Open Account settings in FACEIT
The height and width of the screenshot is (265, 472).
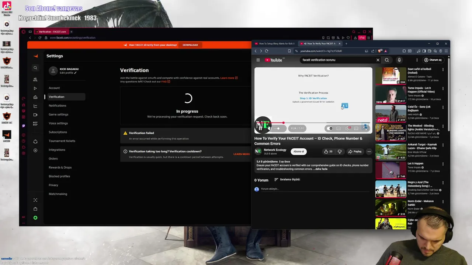point(54,88)
